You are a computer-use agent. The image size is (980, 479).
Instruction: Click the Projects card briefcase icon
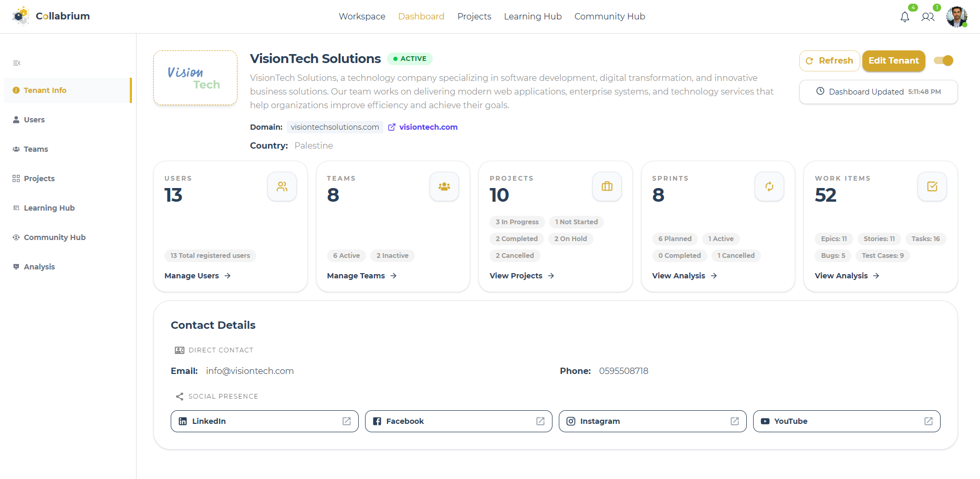607,186
